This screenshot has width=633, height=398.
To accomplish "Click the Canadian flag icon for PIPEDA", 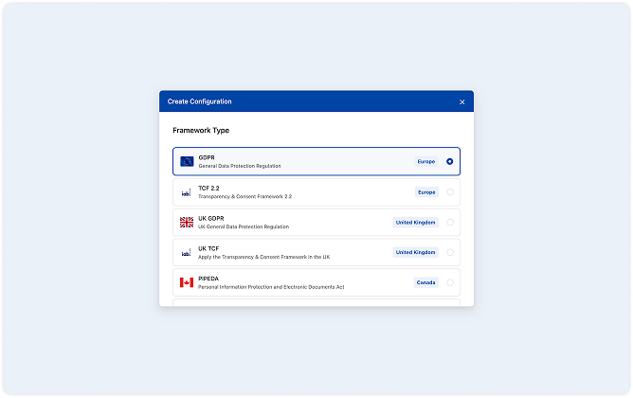I will [187, 282].
